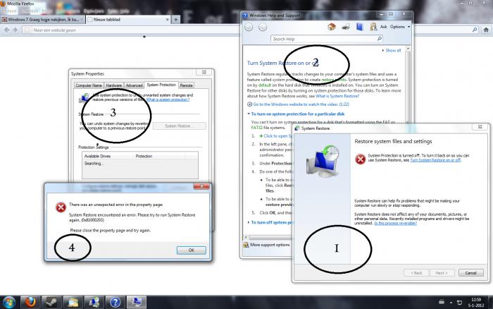
Task: Click OK in the error dialog
Action: point(191,250)
